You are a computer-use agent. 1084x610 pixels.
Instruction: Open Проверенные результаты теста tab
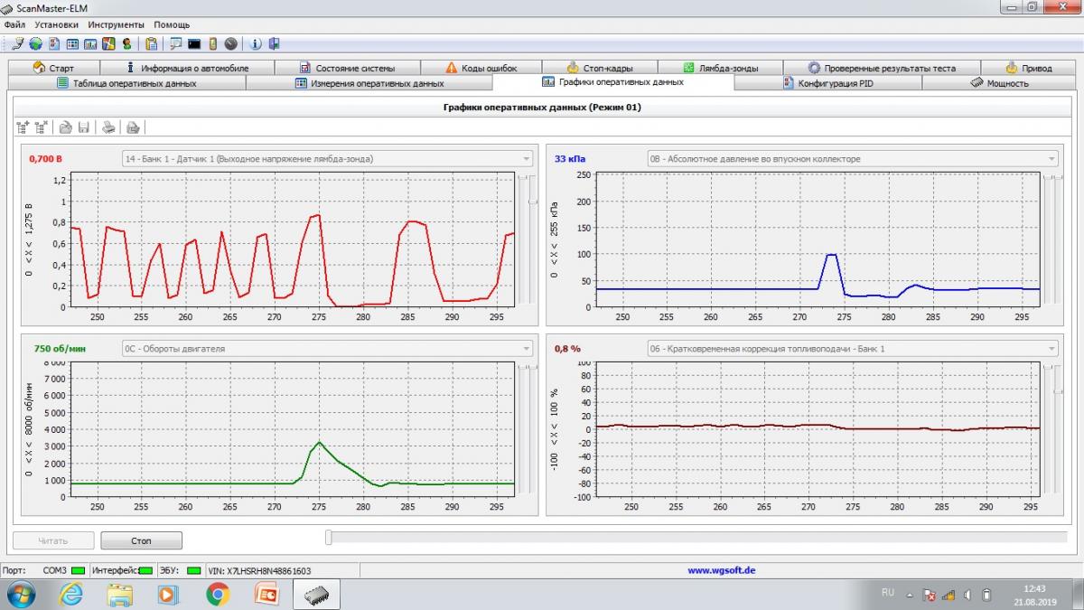coord(881,68)
